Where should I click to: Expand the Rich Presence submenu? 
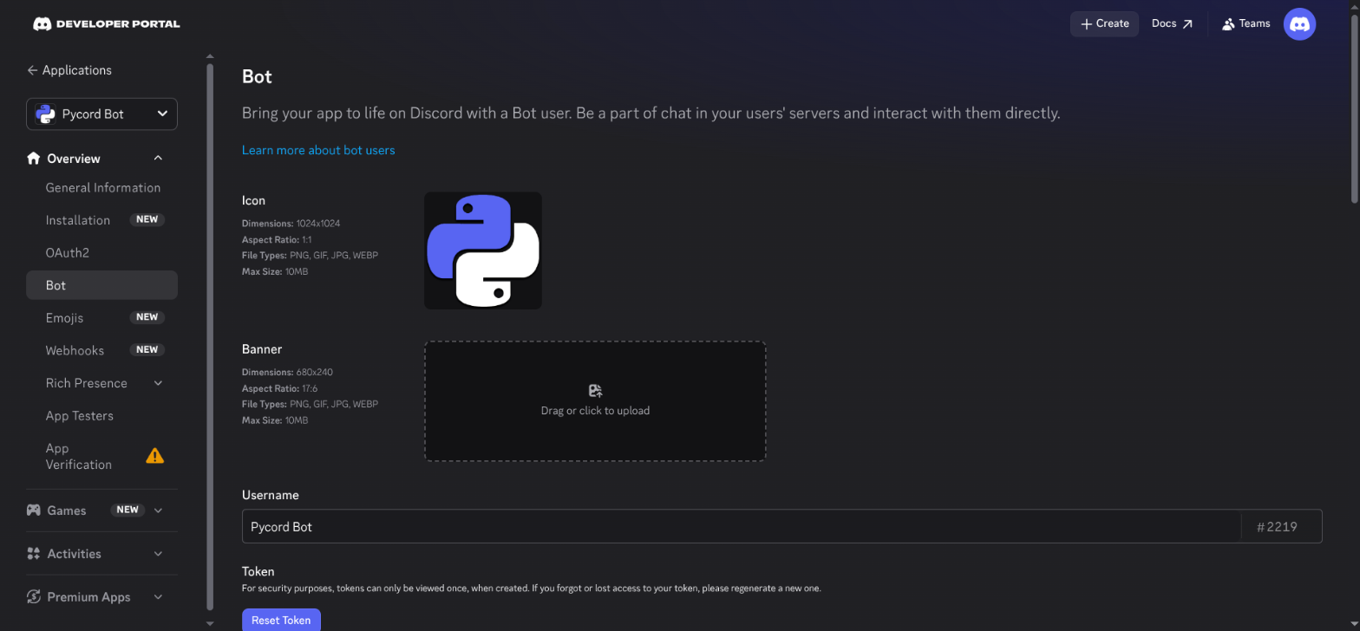158,383
